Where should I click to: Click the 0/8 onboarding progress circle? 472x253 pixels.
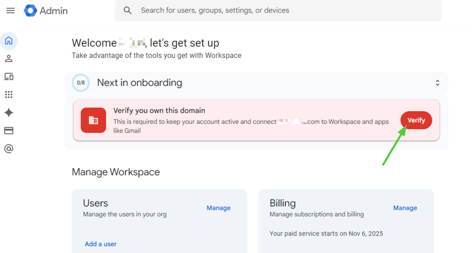81,83
